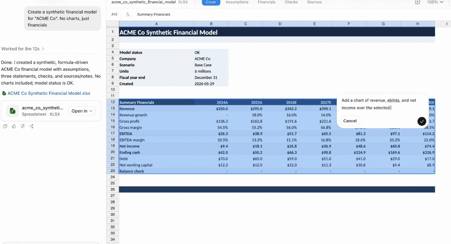Screen dimensions: 451x244
Task: Click the Revenue growth row label
Action: tap(157, 115)
